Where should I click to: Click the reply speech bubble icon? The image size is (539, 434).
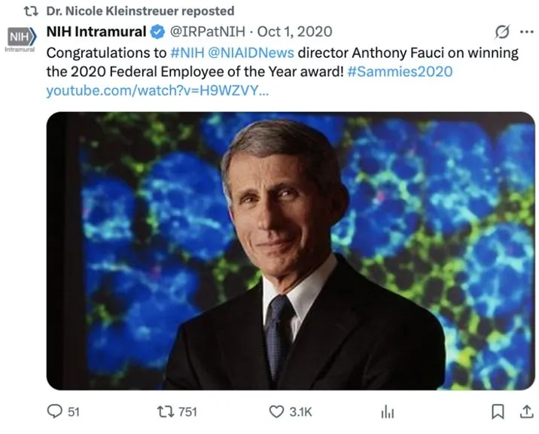coord(54,411)
